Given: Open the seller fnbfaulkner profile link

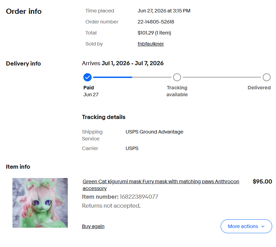Looking at the screenshot, I should tap(151, 44).
